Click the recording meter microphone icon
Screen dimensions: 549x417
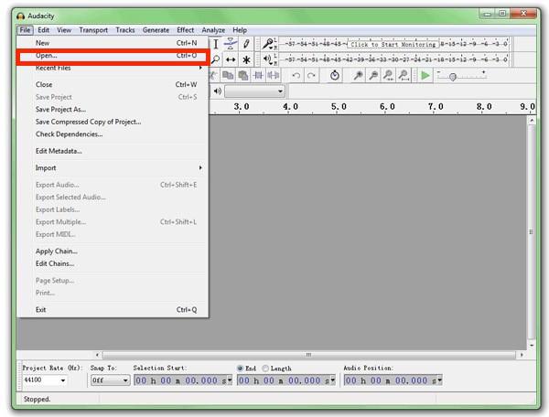click(x=268, y=44)
